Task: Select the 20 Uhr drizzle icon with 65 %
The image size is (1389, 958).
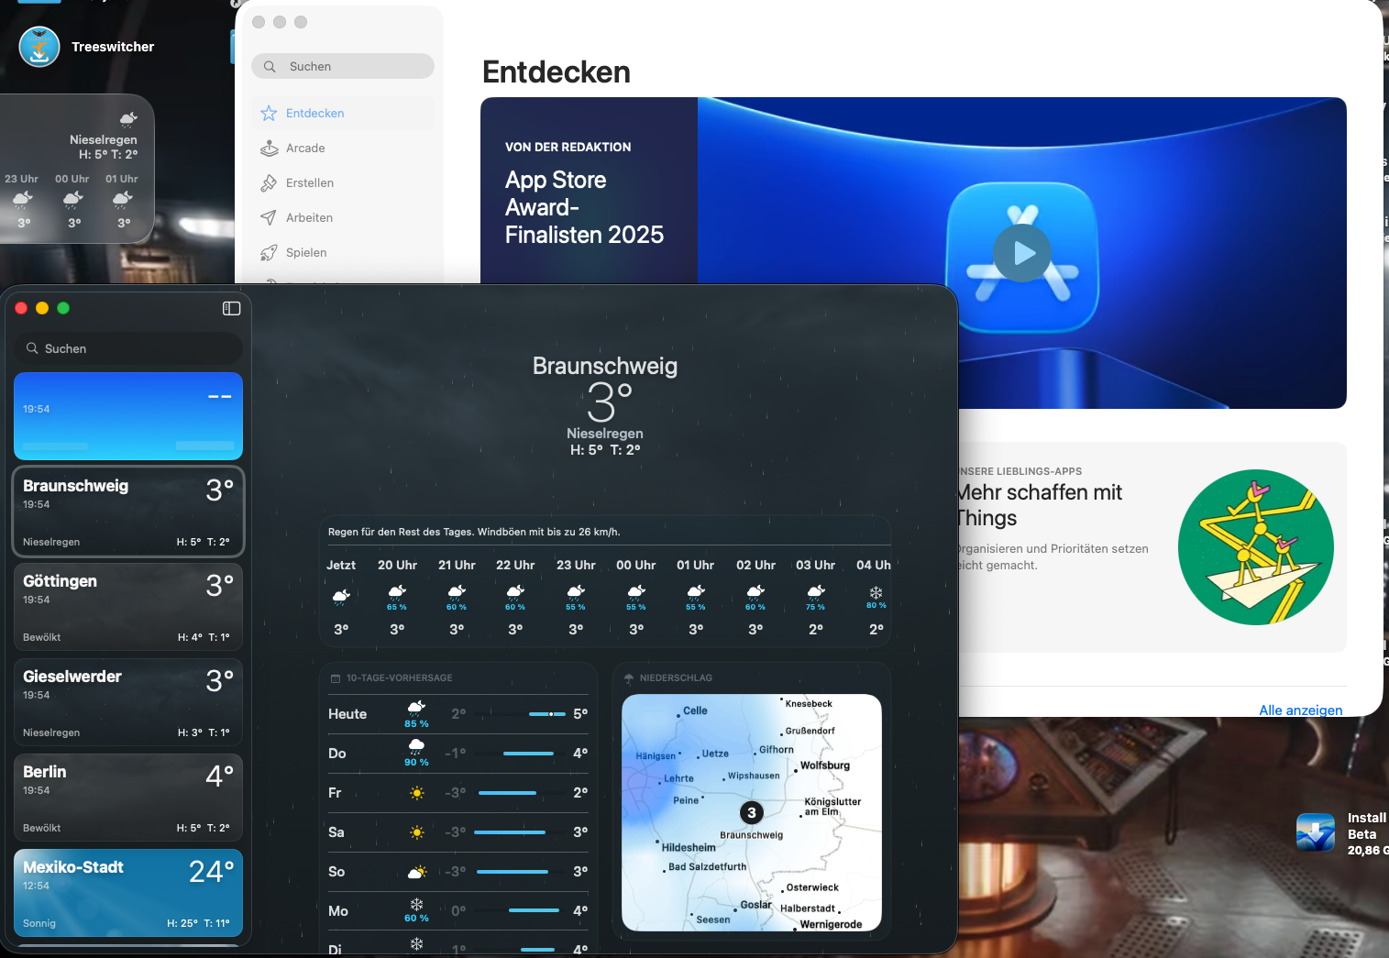Action: (397, 591)
